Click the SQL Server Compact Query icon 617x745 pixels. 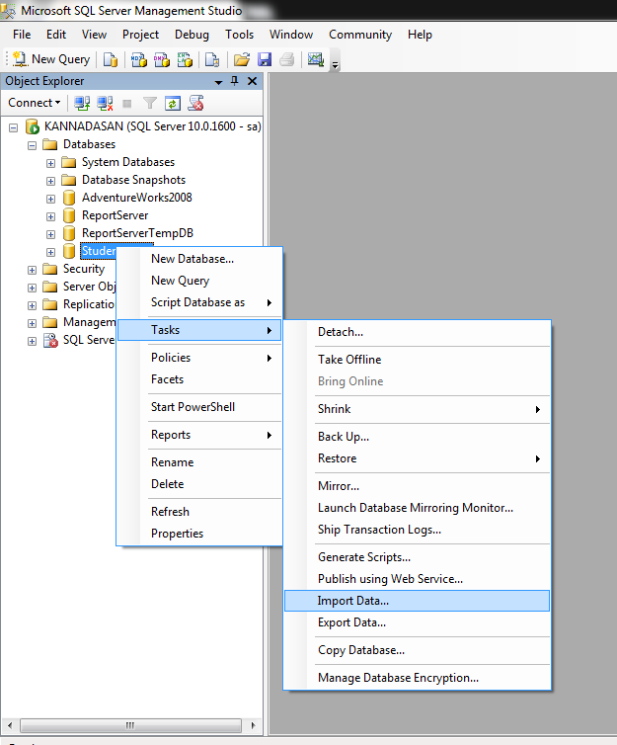[x=211, y=60]
